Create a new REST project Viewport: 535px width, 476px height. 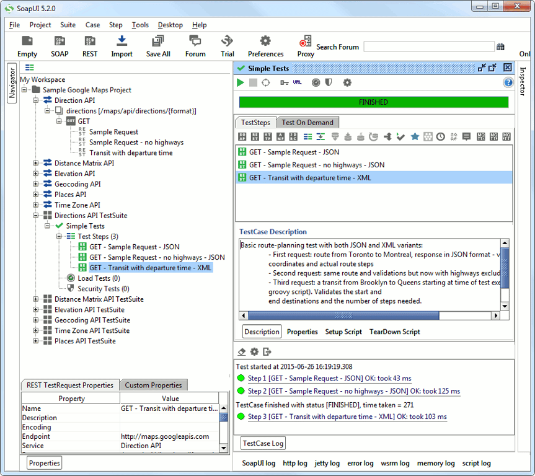90,46
